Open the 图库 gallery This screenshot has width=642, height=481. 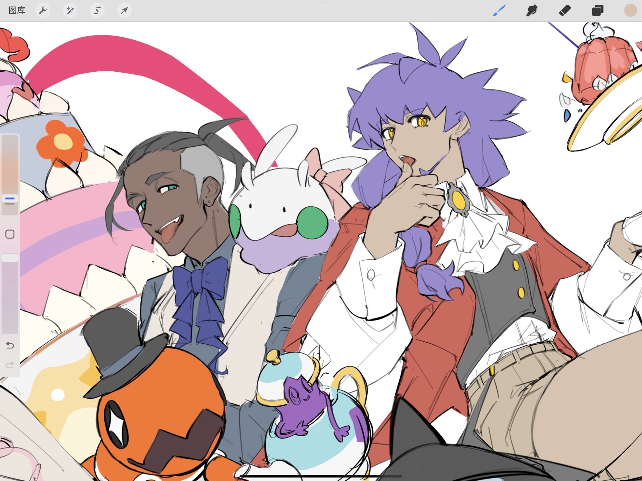click(17, 11)
